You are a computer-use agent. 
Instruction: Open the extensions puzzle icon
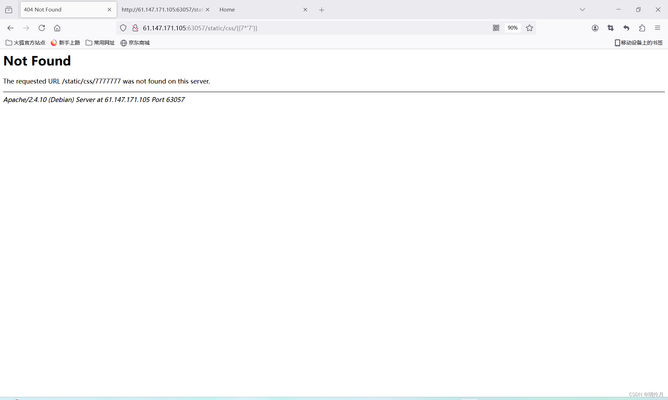pos(642,28)
